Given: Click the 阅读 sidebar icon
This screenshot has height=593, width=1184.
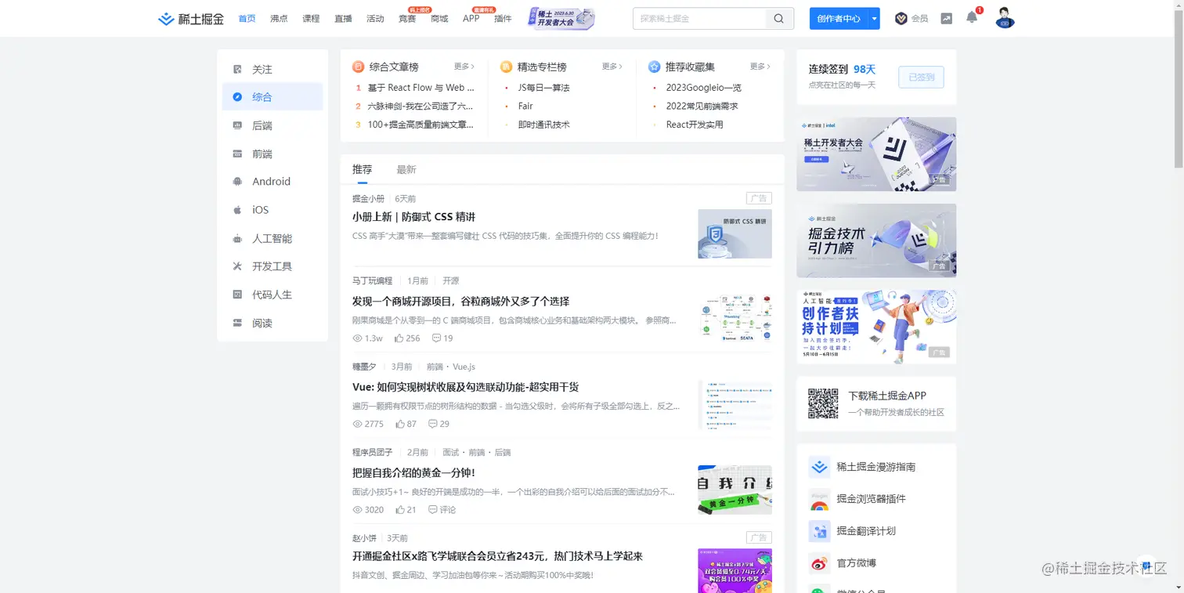Looking at the screenshot, I should tap(237, 323).
